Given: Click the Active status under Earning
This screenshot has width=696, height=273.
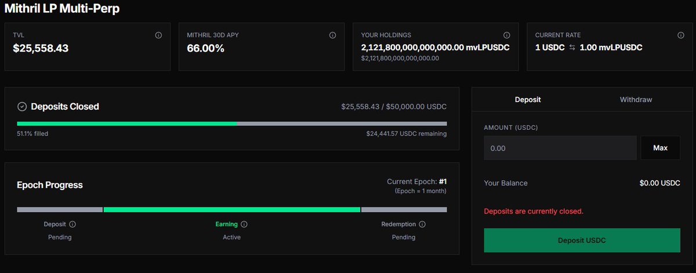Looking at the screenshot, I should tap(231, 237).
